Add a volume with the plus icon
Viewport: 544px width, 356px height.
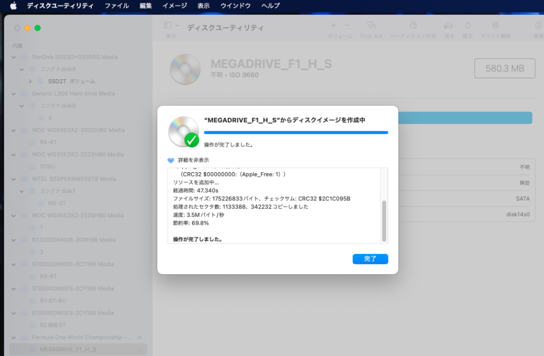point(334,25)
